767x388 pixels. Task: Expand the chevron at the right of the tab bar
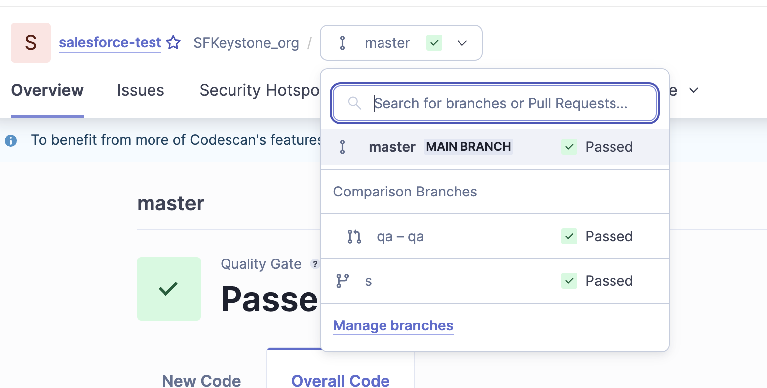click(x=694, y=90)
